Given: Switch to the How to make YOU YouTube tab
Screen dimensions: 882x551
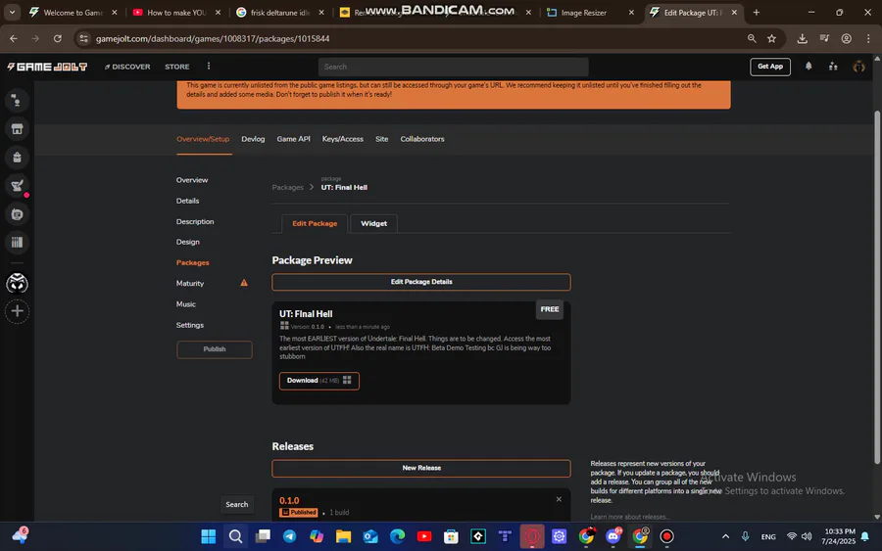Looking at the screenshot, I should [x=176, y=13].
